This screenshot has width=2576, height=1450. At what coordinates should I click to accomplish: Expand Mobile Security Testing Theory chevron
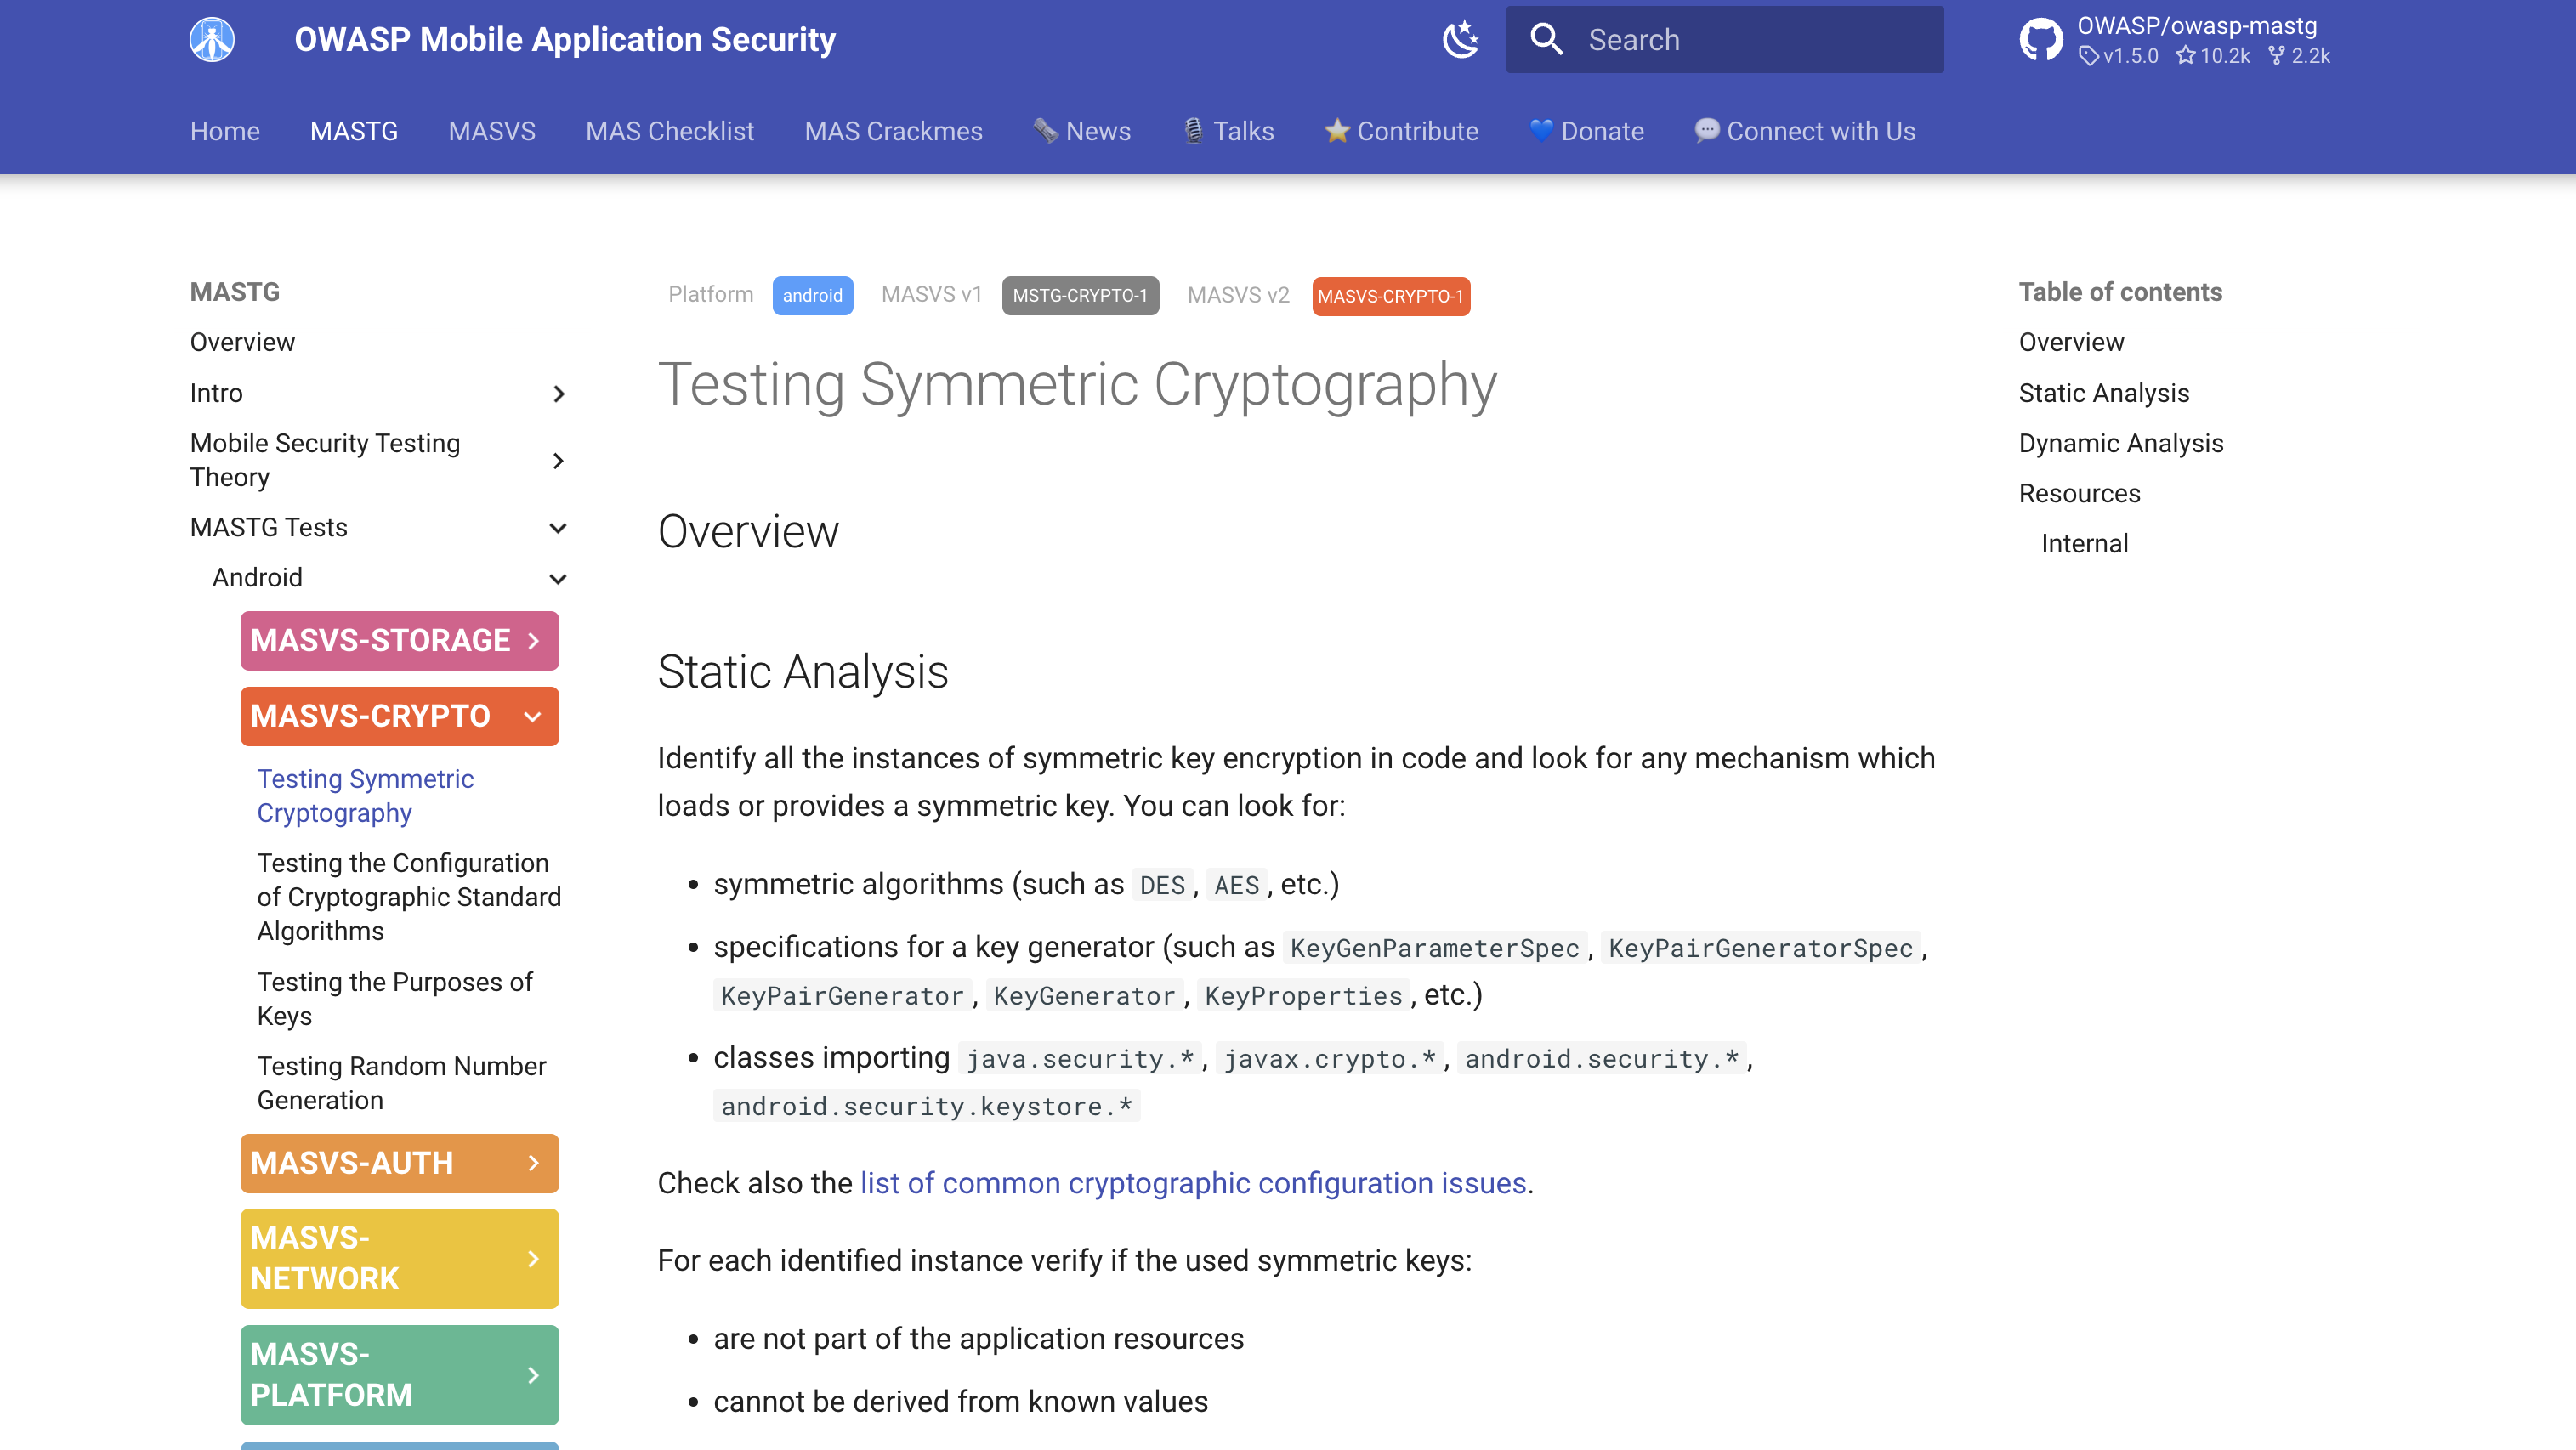559,461
